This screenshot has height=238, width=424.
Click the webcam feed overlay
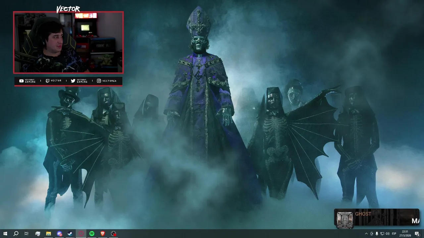point(68,42)
